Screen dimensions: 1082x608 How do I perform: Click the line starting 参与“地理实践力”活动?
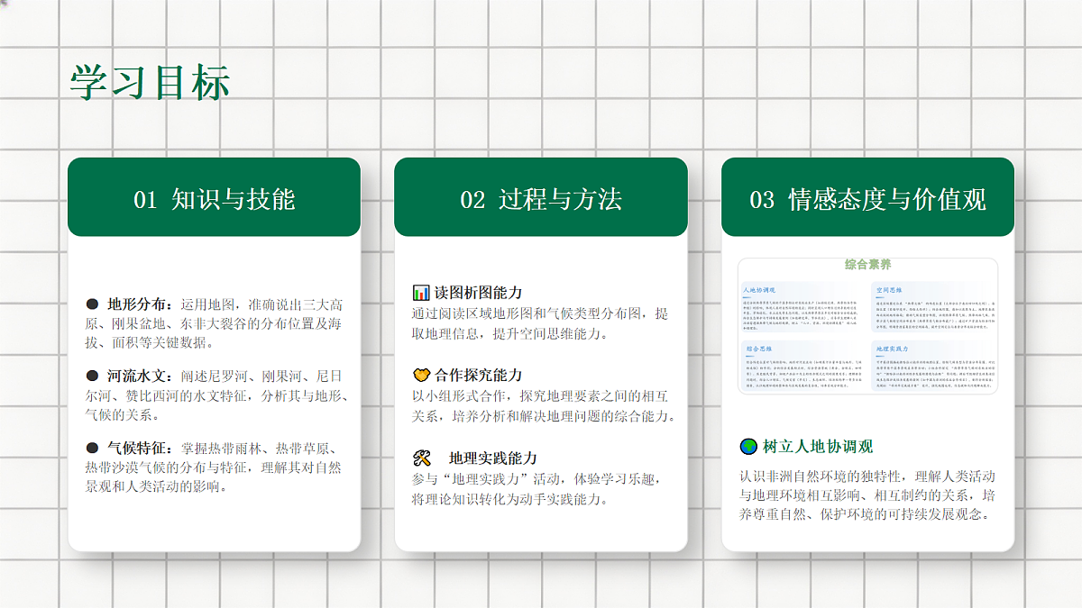(538, 478)
